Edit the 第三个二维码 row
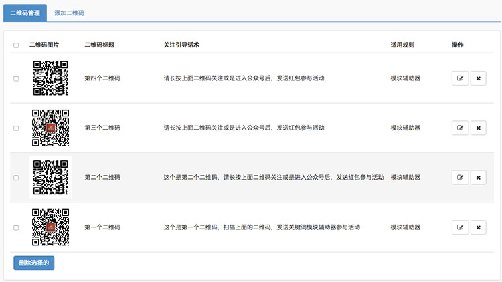Image resolution: width=502 pixels, height=282 pixels. [x=460, y=128]
